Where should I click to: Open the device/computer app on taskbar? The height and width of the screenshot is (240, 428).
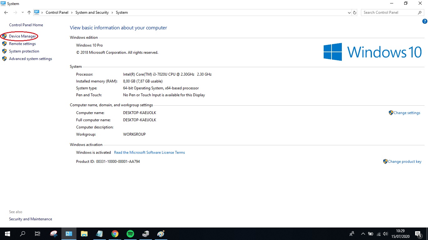point(145,234)
